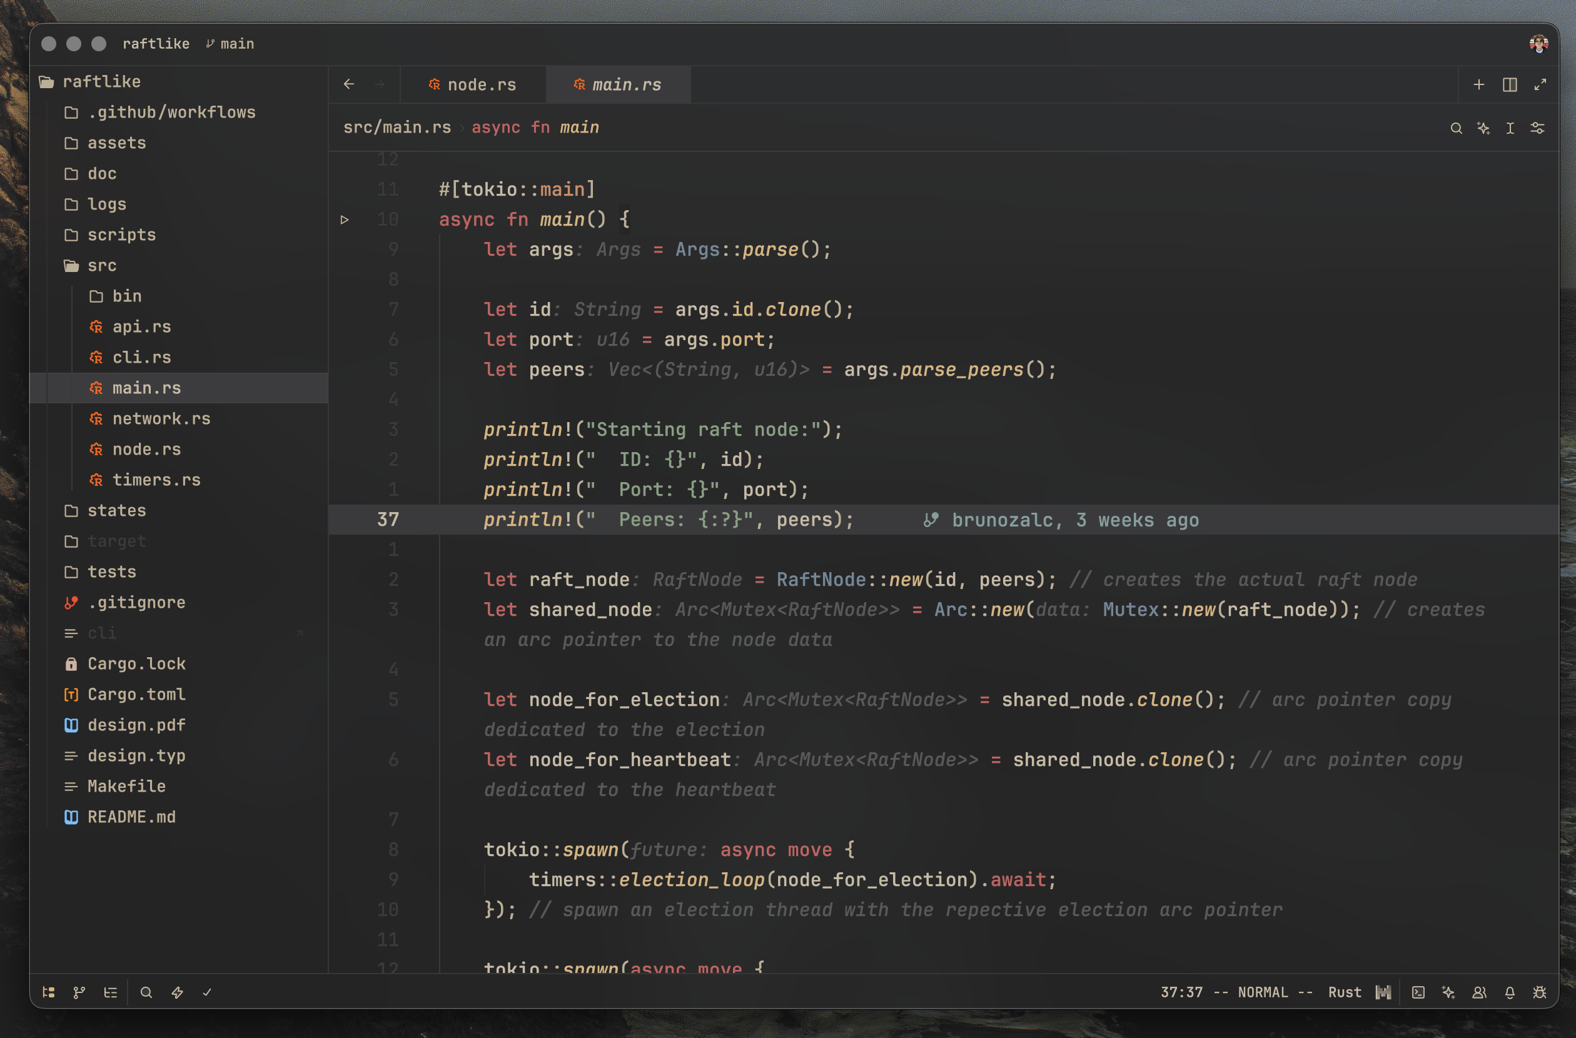
Task: Click the 37:37 cursor position
Action: pos(1181,992)
